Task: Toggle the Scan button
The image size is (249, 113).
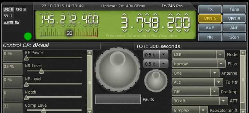Action: coord(234,37)
